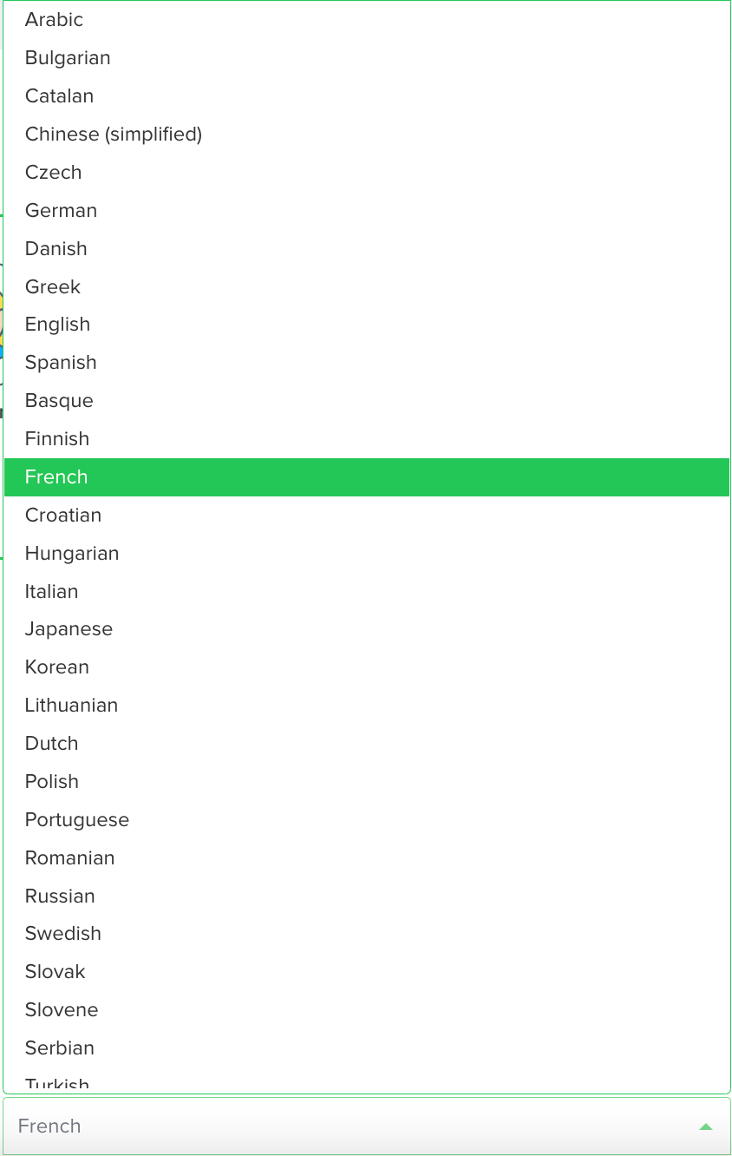Click the French combo box field
The image size is (732, 1156).
pyautogui.click(x=366, y=1126)
